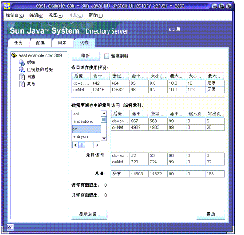Click cell 4982 in index access table

point(139,127)
